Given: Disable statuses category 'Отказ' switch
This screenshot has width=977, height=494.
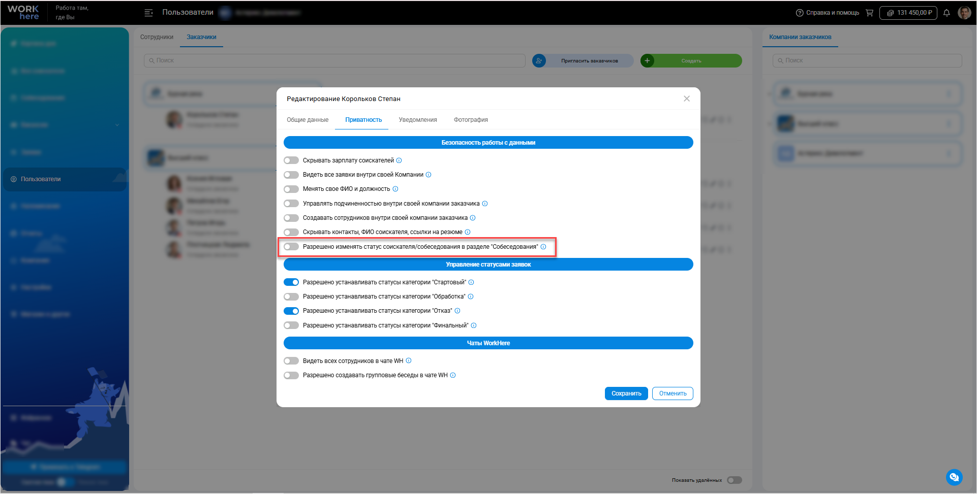Looking at the screenshot, I should 291,311.
